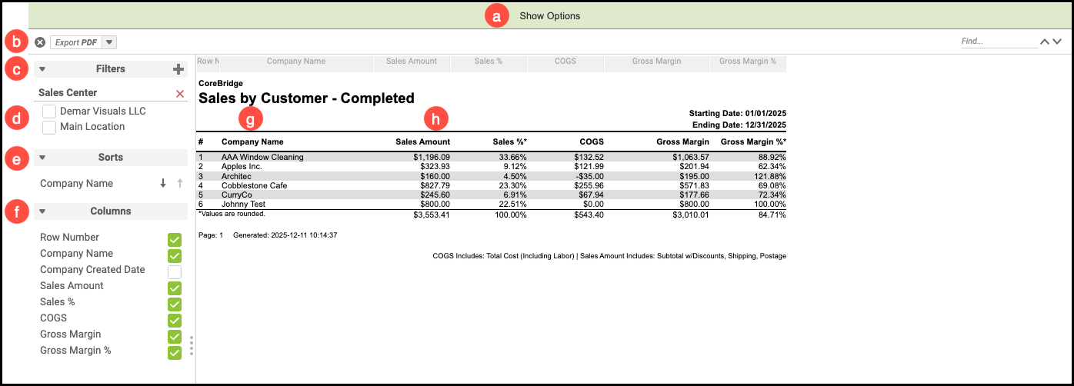Close the report with the X icon

point(40,42)
